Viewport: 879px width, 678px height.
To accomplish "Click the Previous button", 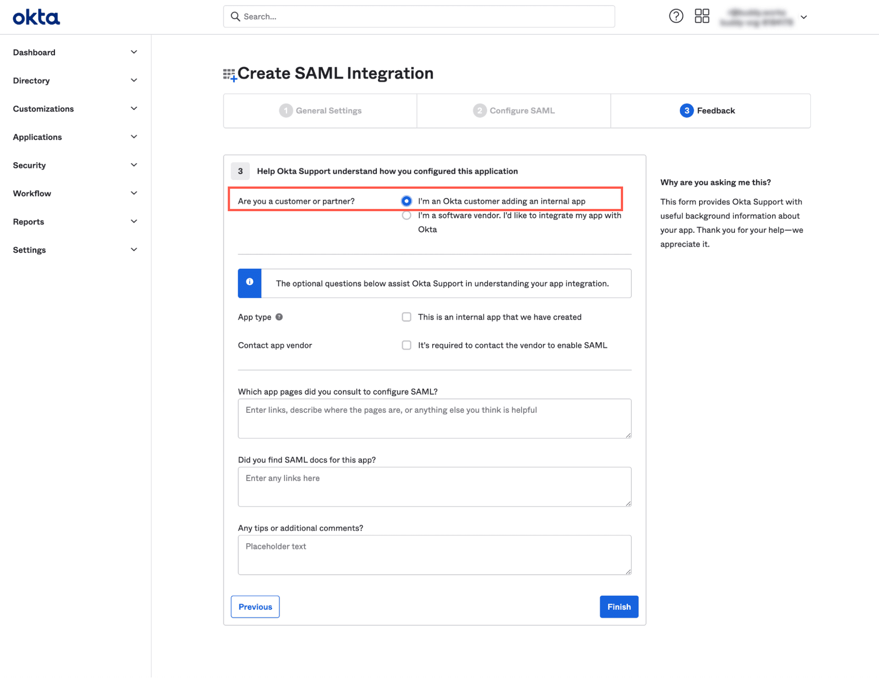I will (x=255, y=607).
